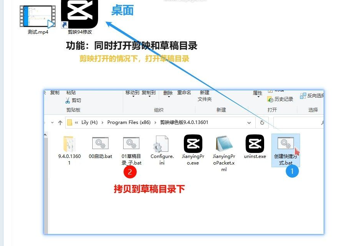Image resolution: width=346 pixels, height=246 pixels.
Task: Expand the 复制到 dropdown
Action: pyautogui.click(x=149, y=93)
